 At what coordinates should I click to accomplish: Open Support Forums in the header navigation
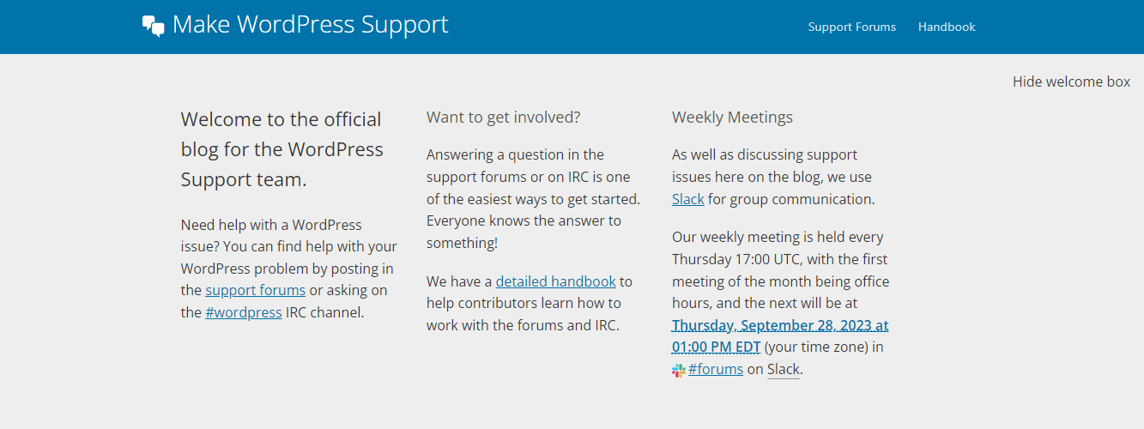(851, 27)
